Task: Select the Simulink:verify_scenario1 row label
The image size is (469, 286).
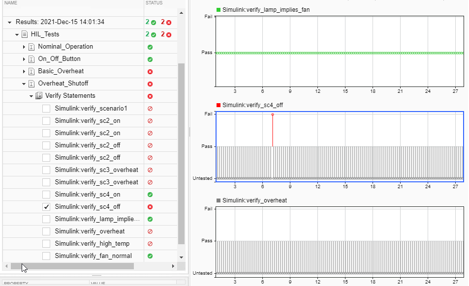Action: coord(91,108)
